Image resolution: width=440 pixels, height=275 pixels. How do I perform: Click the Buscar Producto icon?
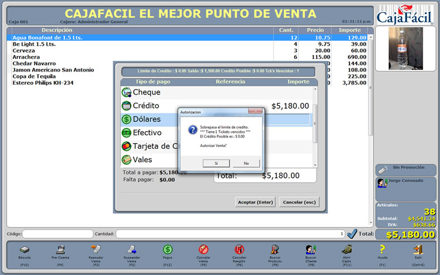275,249
